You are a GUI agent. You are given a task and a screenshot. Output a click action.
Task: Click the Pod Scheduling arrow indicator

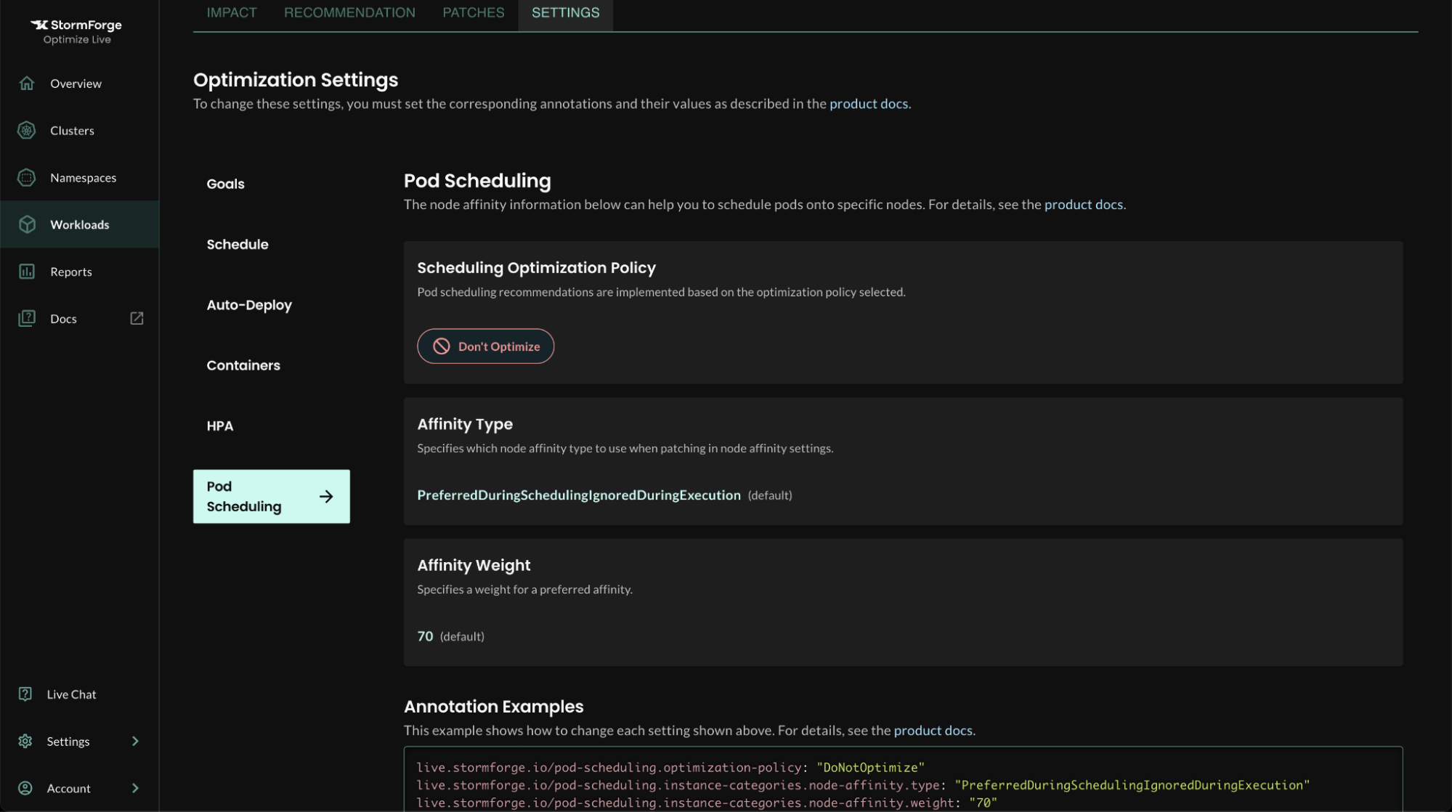(326, 496)
